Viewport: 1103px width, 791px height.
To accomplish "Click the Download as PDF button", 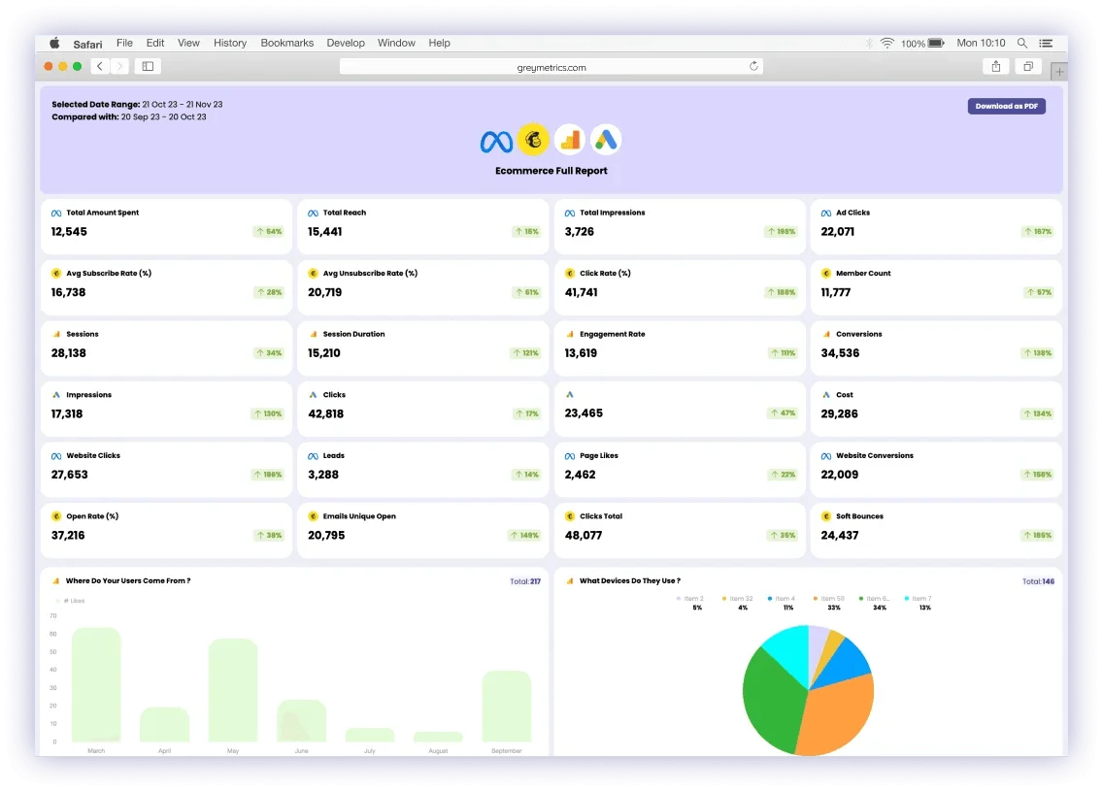I will coord(1006,106).
